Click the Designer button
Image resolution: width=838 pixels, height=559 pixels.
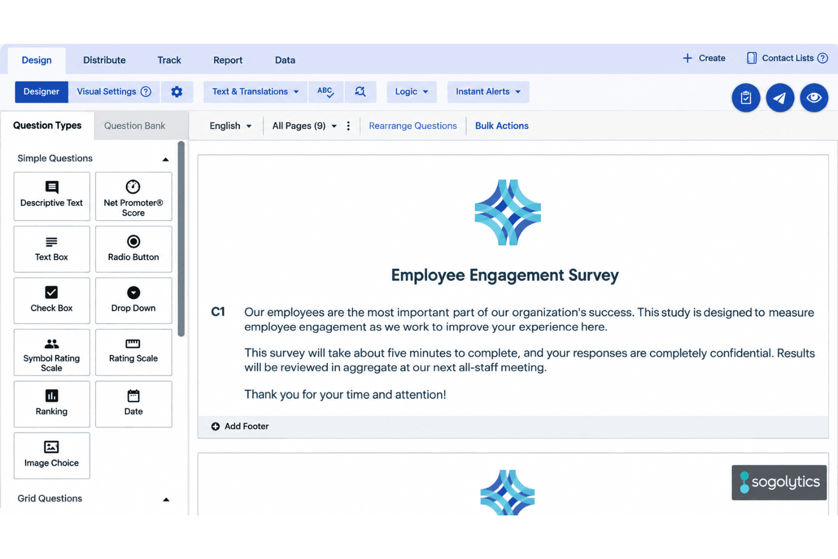pos(41,92)
